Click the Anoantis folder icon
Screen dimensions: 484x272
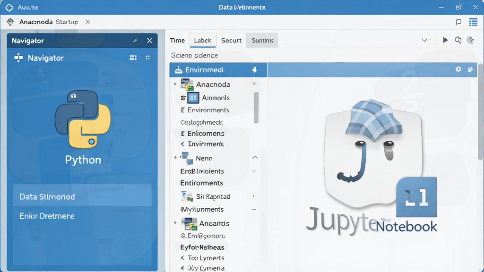point(189,224)
